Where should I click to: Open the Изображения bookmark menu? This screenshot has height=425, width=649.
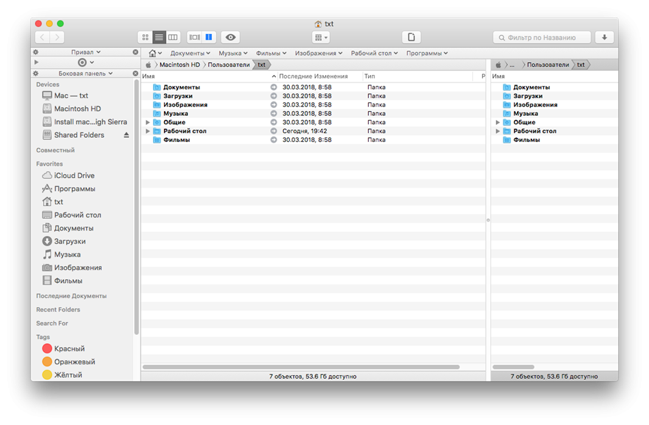click(x=319, y=53)
